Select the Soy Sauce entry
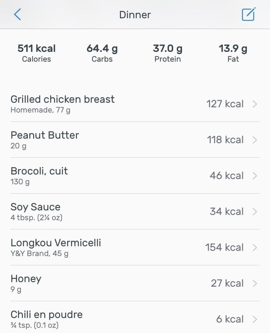This screenshot has height=333, width=270. pyautogui.click(x=135, y=212)
